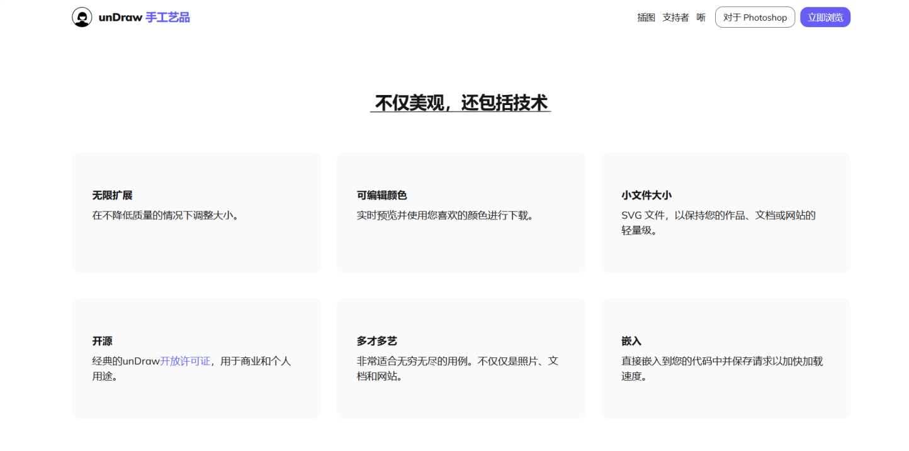
Task: Open the 插图 navigation item
Action: point(646,18)
